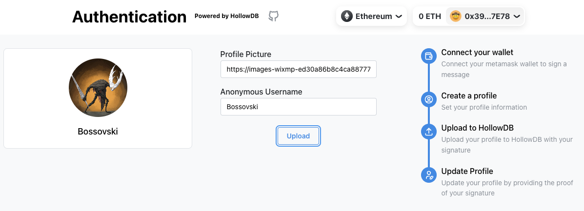584x211 pixels.
Task: Click the Connect your wallet step icon
Action: 428,56
